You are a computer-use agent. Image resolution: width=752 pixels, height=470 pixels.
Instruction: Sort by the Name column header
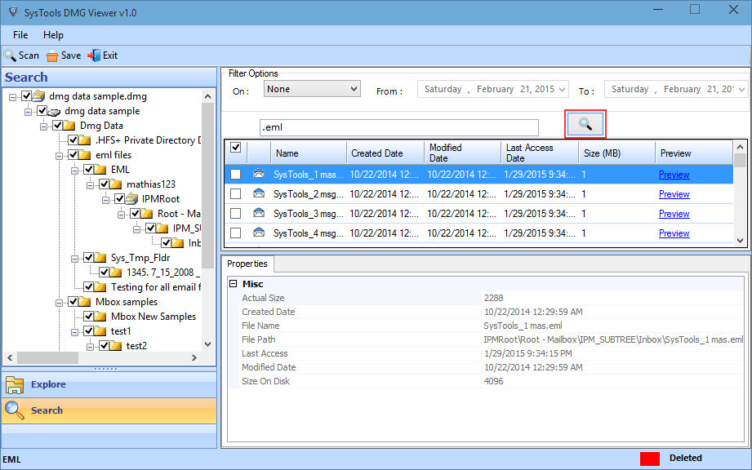309,153
